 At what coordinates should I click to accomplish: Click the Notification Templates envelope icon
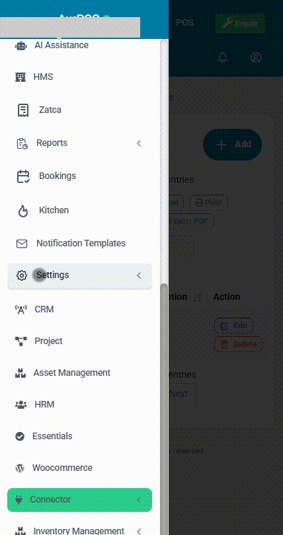click(22, 244)
